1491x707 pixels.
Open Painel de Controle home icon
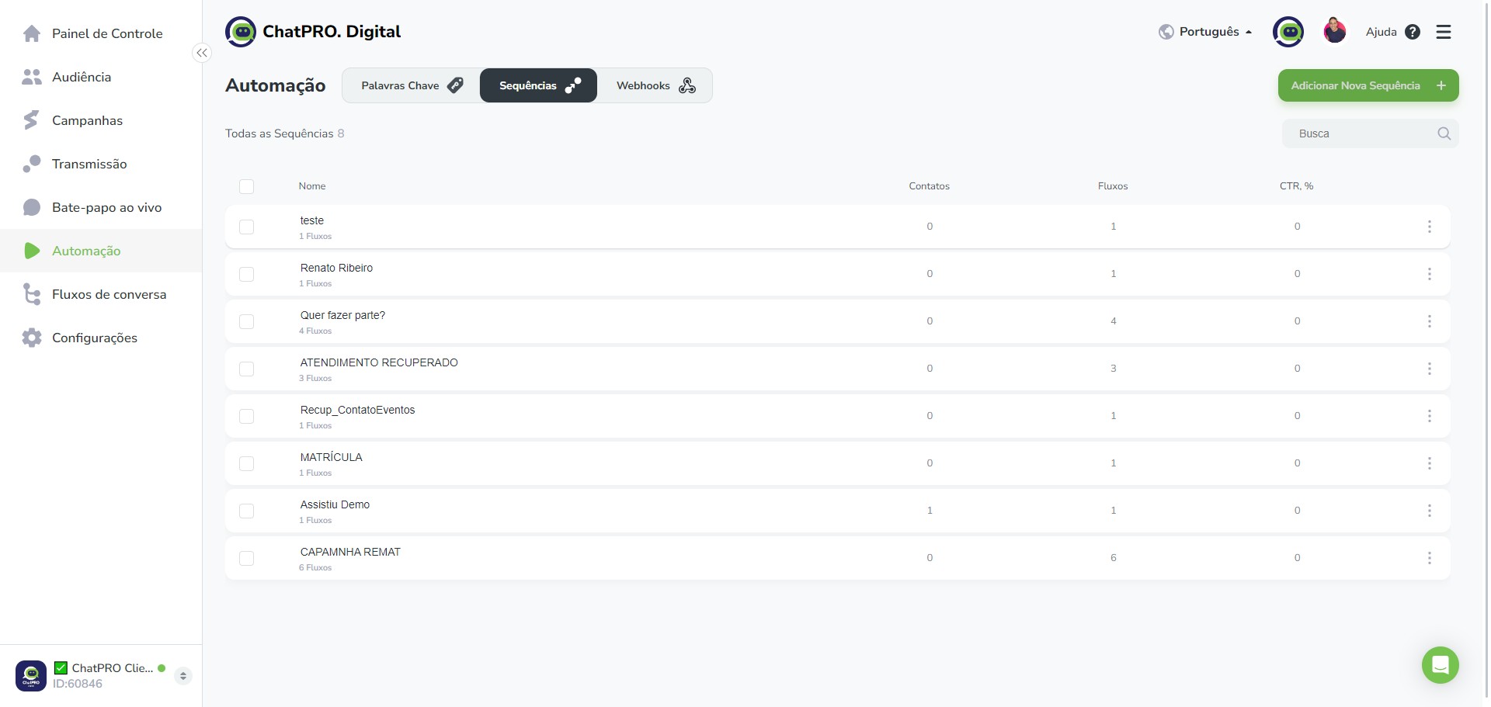[32, 33]
